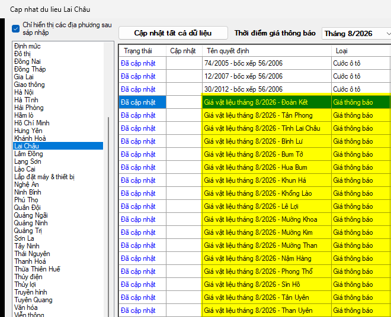Image resolution: width=391 pixels, height=317 pixels.
Task: Choose Hà Nội from the locality list
Action: (x=24, y=92)
